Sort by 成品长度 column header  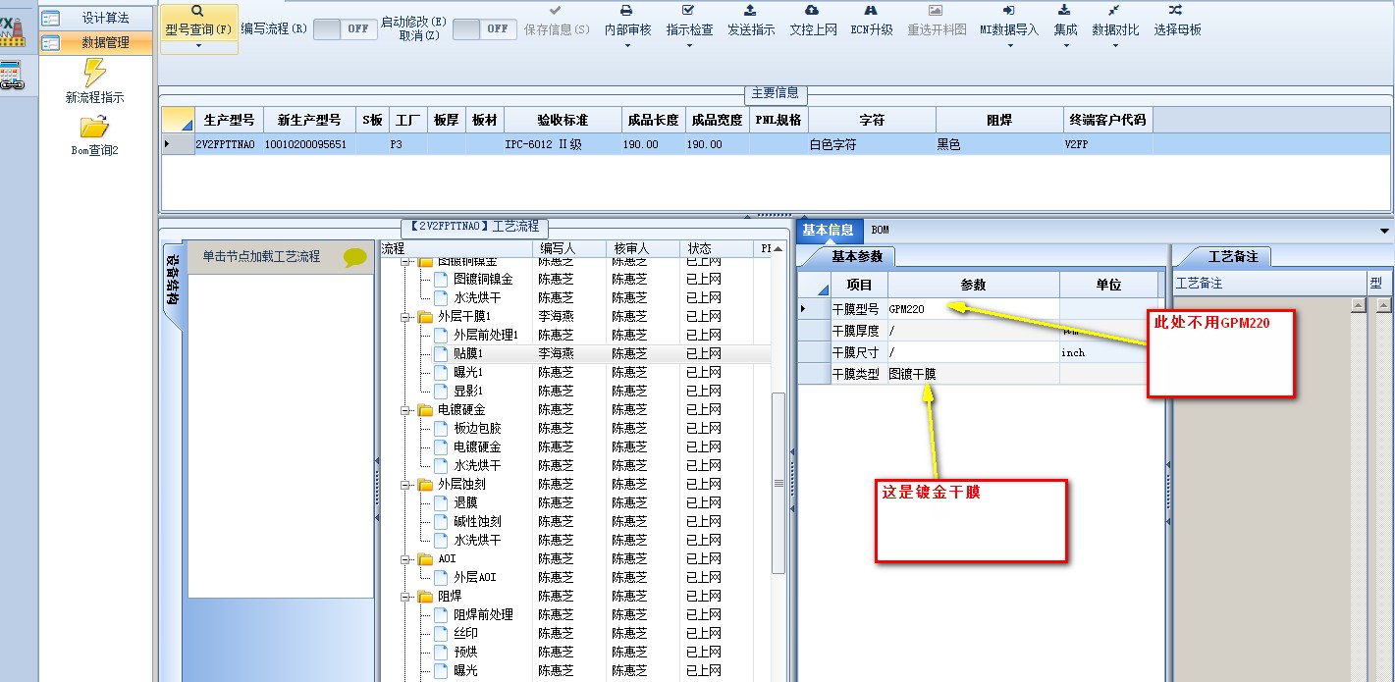(x=653, y=120)
